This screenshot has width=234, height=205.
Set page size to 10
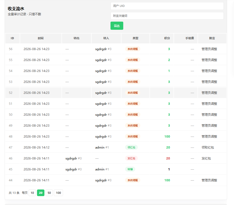click(x=32, y=193)
